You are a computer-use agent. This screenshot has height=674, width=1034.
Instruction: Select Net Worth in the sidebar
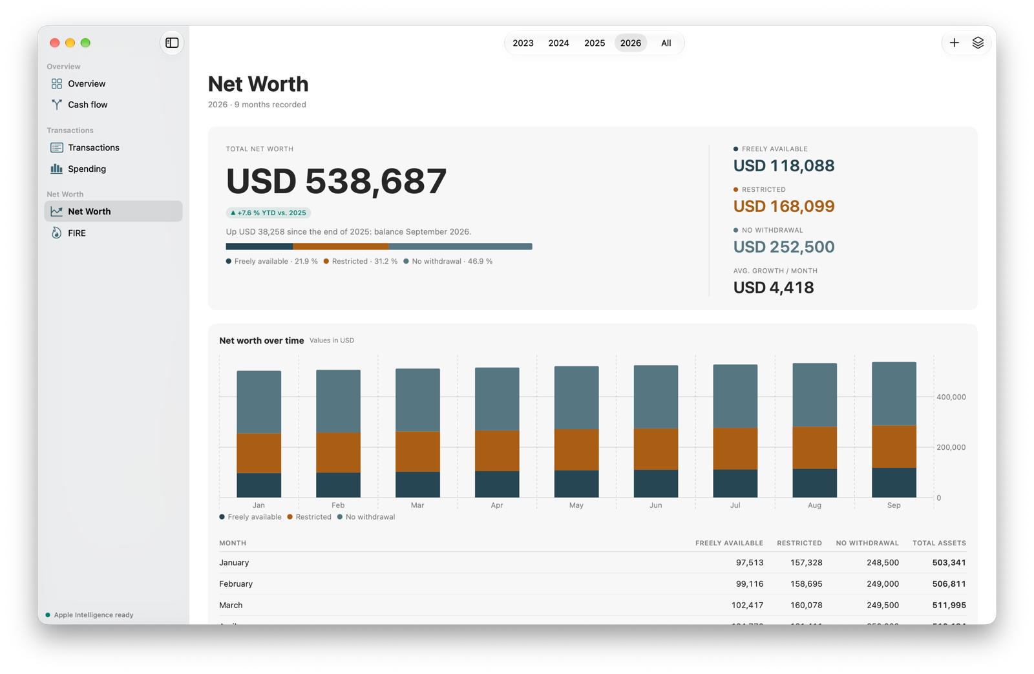pos(113,211)
